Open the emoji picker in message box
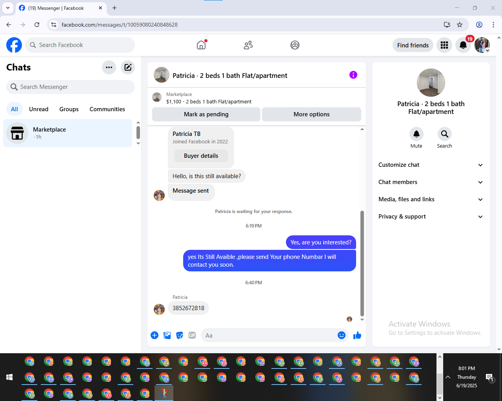502x401 pixels. (x=342, y=335)
